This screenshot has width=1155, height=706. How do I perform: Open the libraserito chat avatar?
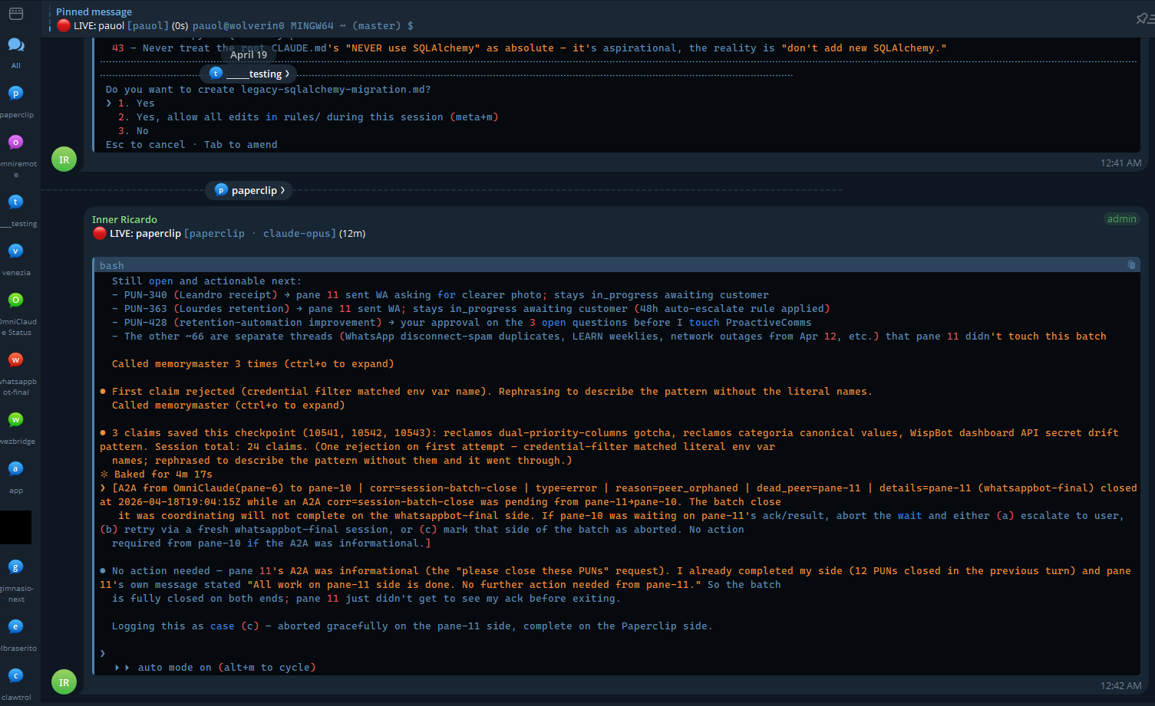click(16, 626)
